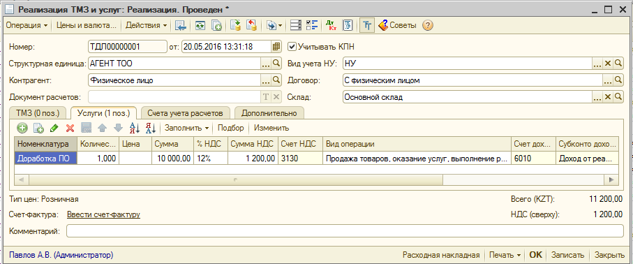Delete the row with red X icon

tap(70, 129)
